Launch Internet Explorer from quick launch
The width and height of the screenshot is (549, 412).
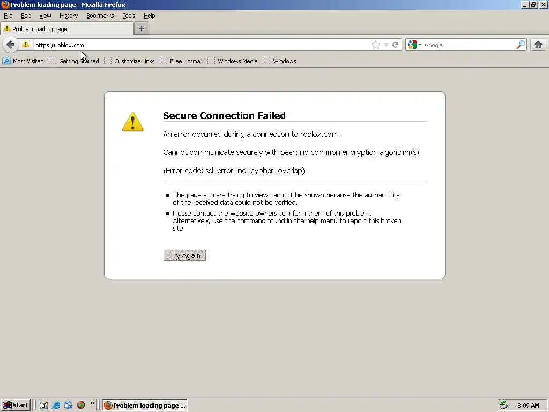pos(56,406)
